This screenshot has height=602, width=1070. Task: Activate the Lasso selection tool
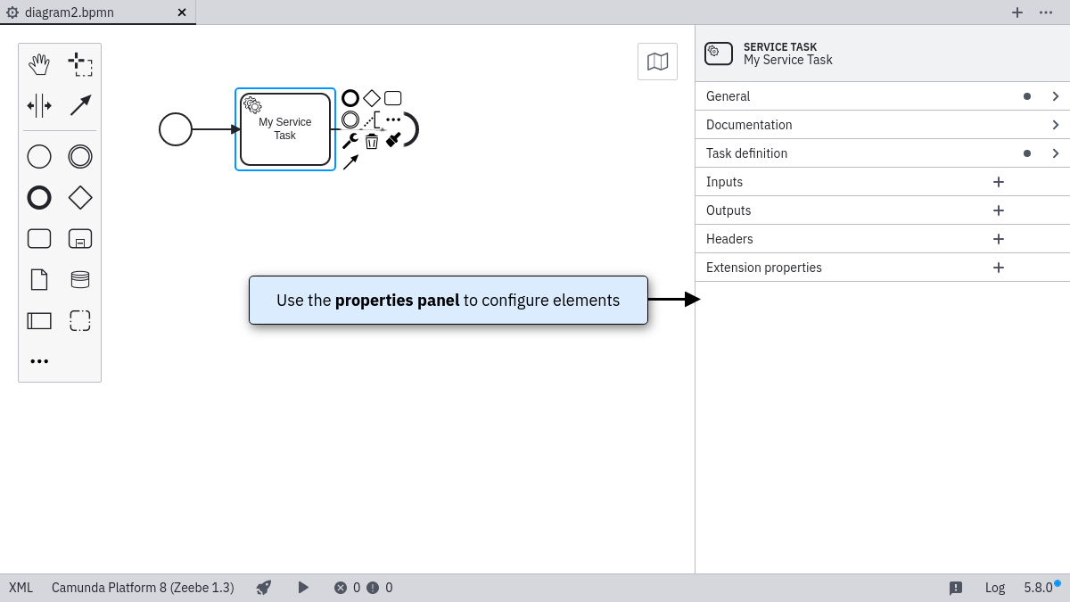tap(80, 64)
